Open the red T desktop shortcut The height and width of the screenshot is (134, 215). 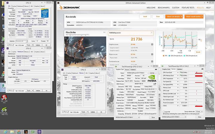coord(4,98)
